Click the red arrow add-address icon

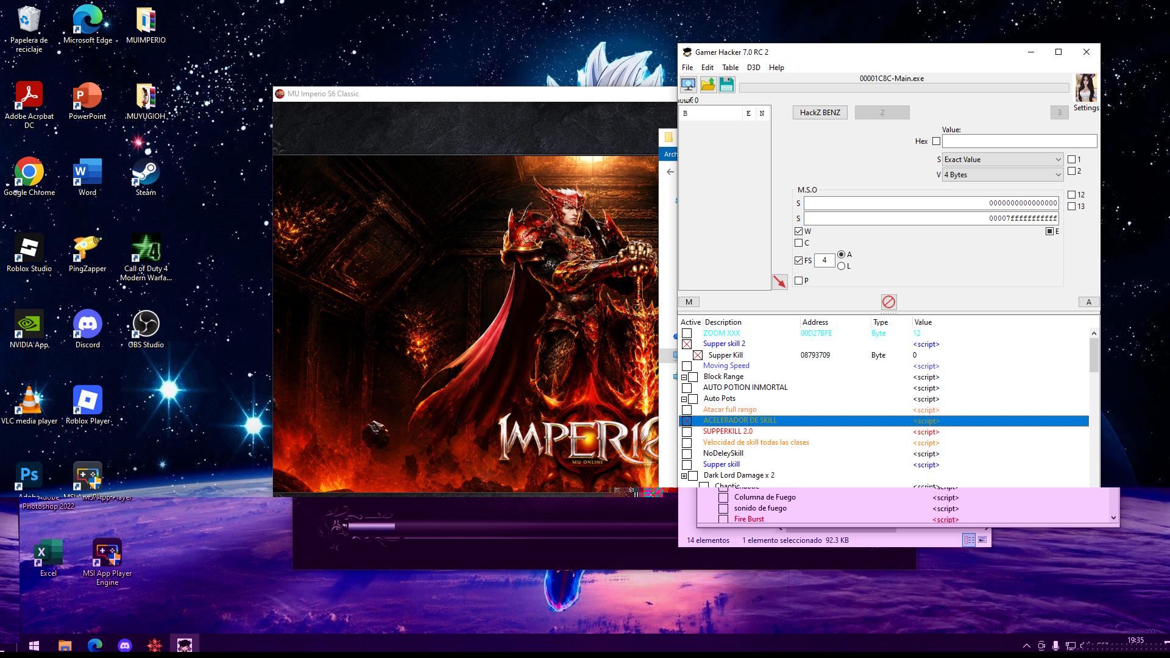coord(779,282)
